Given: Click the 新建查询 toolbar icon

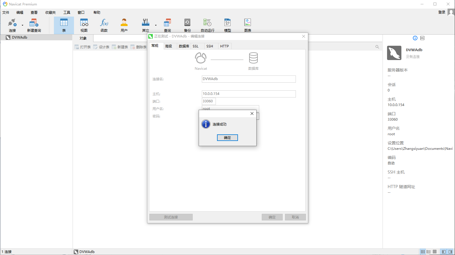Looking at the screenshot, I should tap(34, 25).
